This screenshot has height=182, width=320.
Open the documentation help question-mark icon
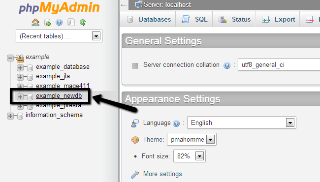[x=59, y=22]
